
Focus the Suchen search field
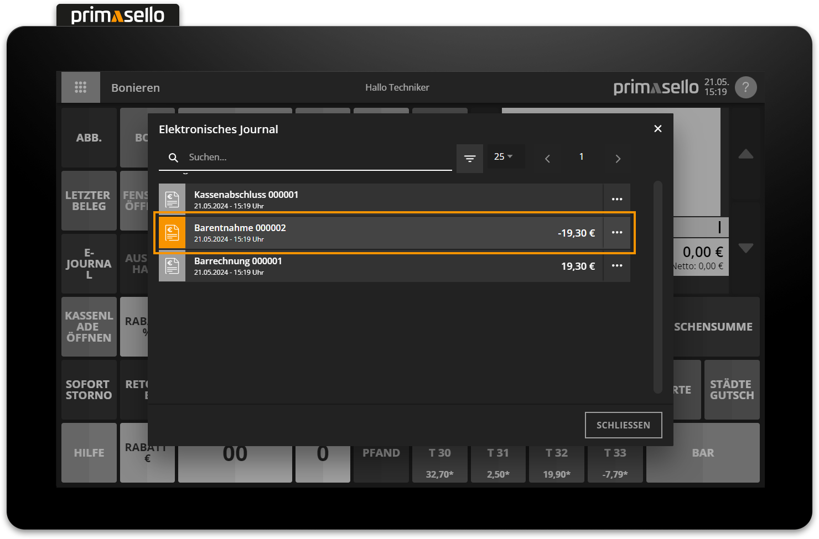[x=315, y=158]
